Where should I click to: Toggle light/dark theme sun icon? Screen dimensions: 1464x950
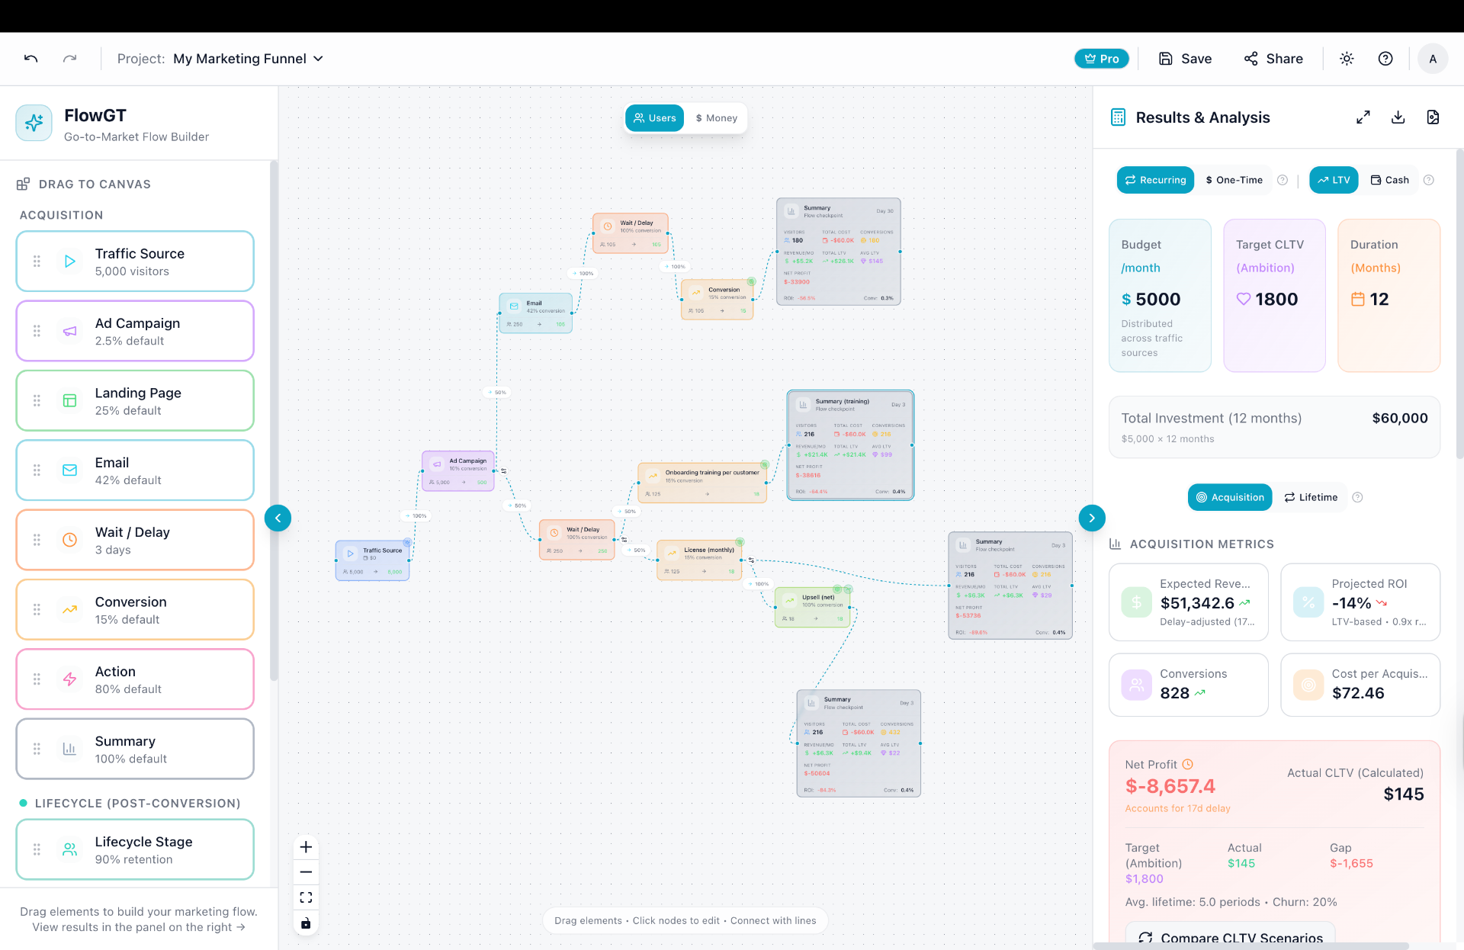(1347, 59)
